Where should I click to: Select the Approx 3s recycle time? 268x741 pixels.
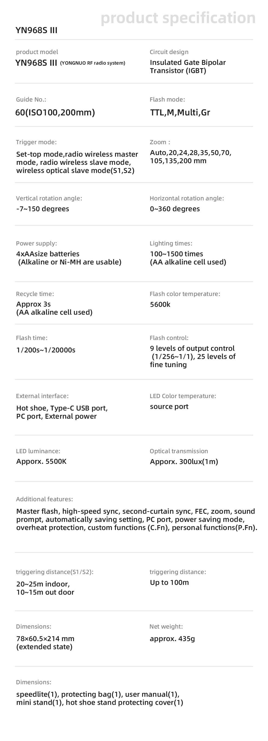[x=33, y=304]
